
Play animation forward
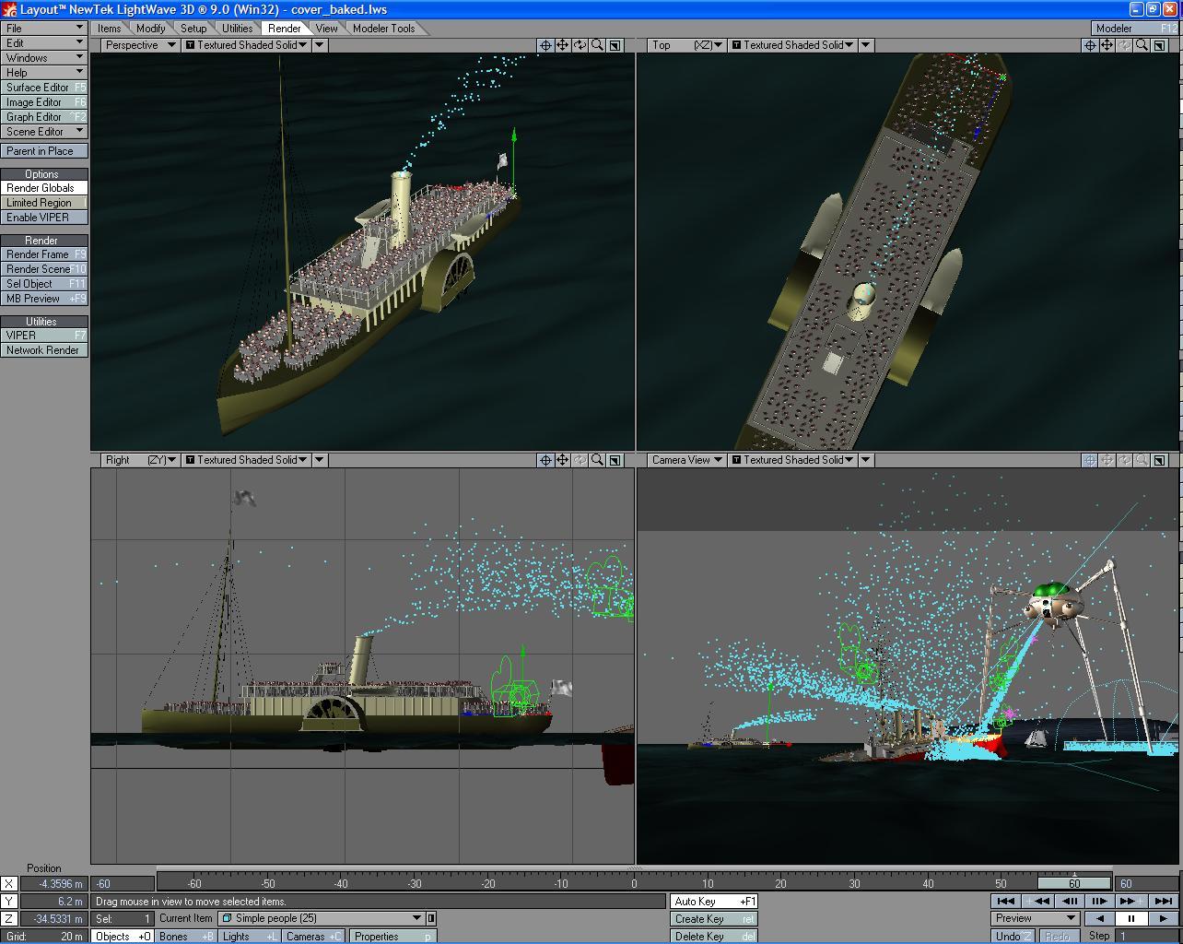coord(1164,918)
